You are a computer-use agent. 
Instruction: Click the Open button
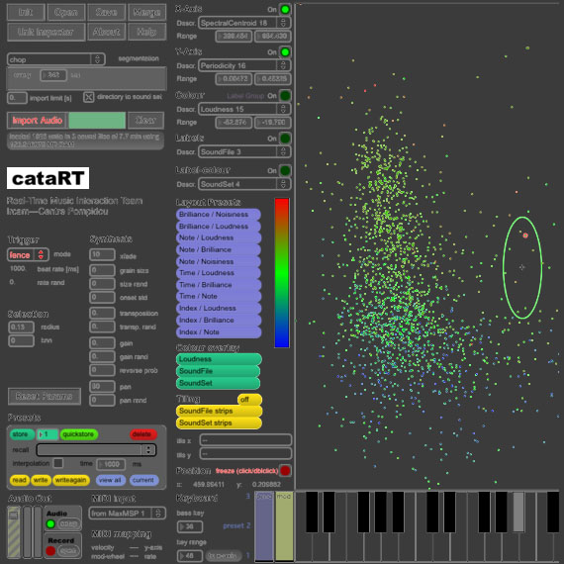66,12
